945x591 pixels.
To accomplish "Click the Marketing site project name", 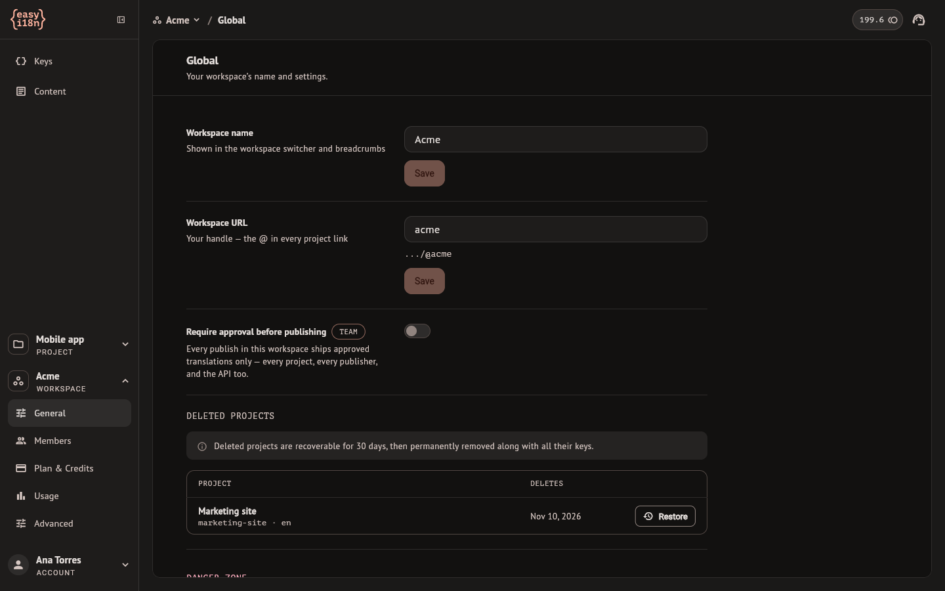I will coord(227,511).
